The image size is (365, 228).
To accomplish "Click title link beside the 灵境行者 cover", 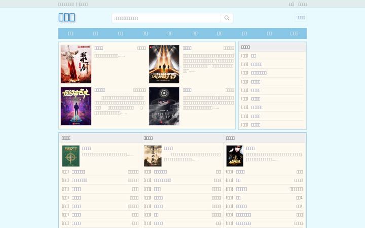I will pyautogui.click(x=187, y=48).
